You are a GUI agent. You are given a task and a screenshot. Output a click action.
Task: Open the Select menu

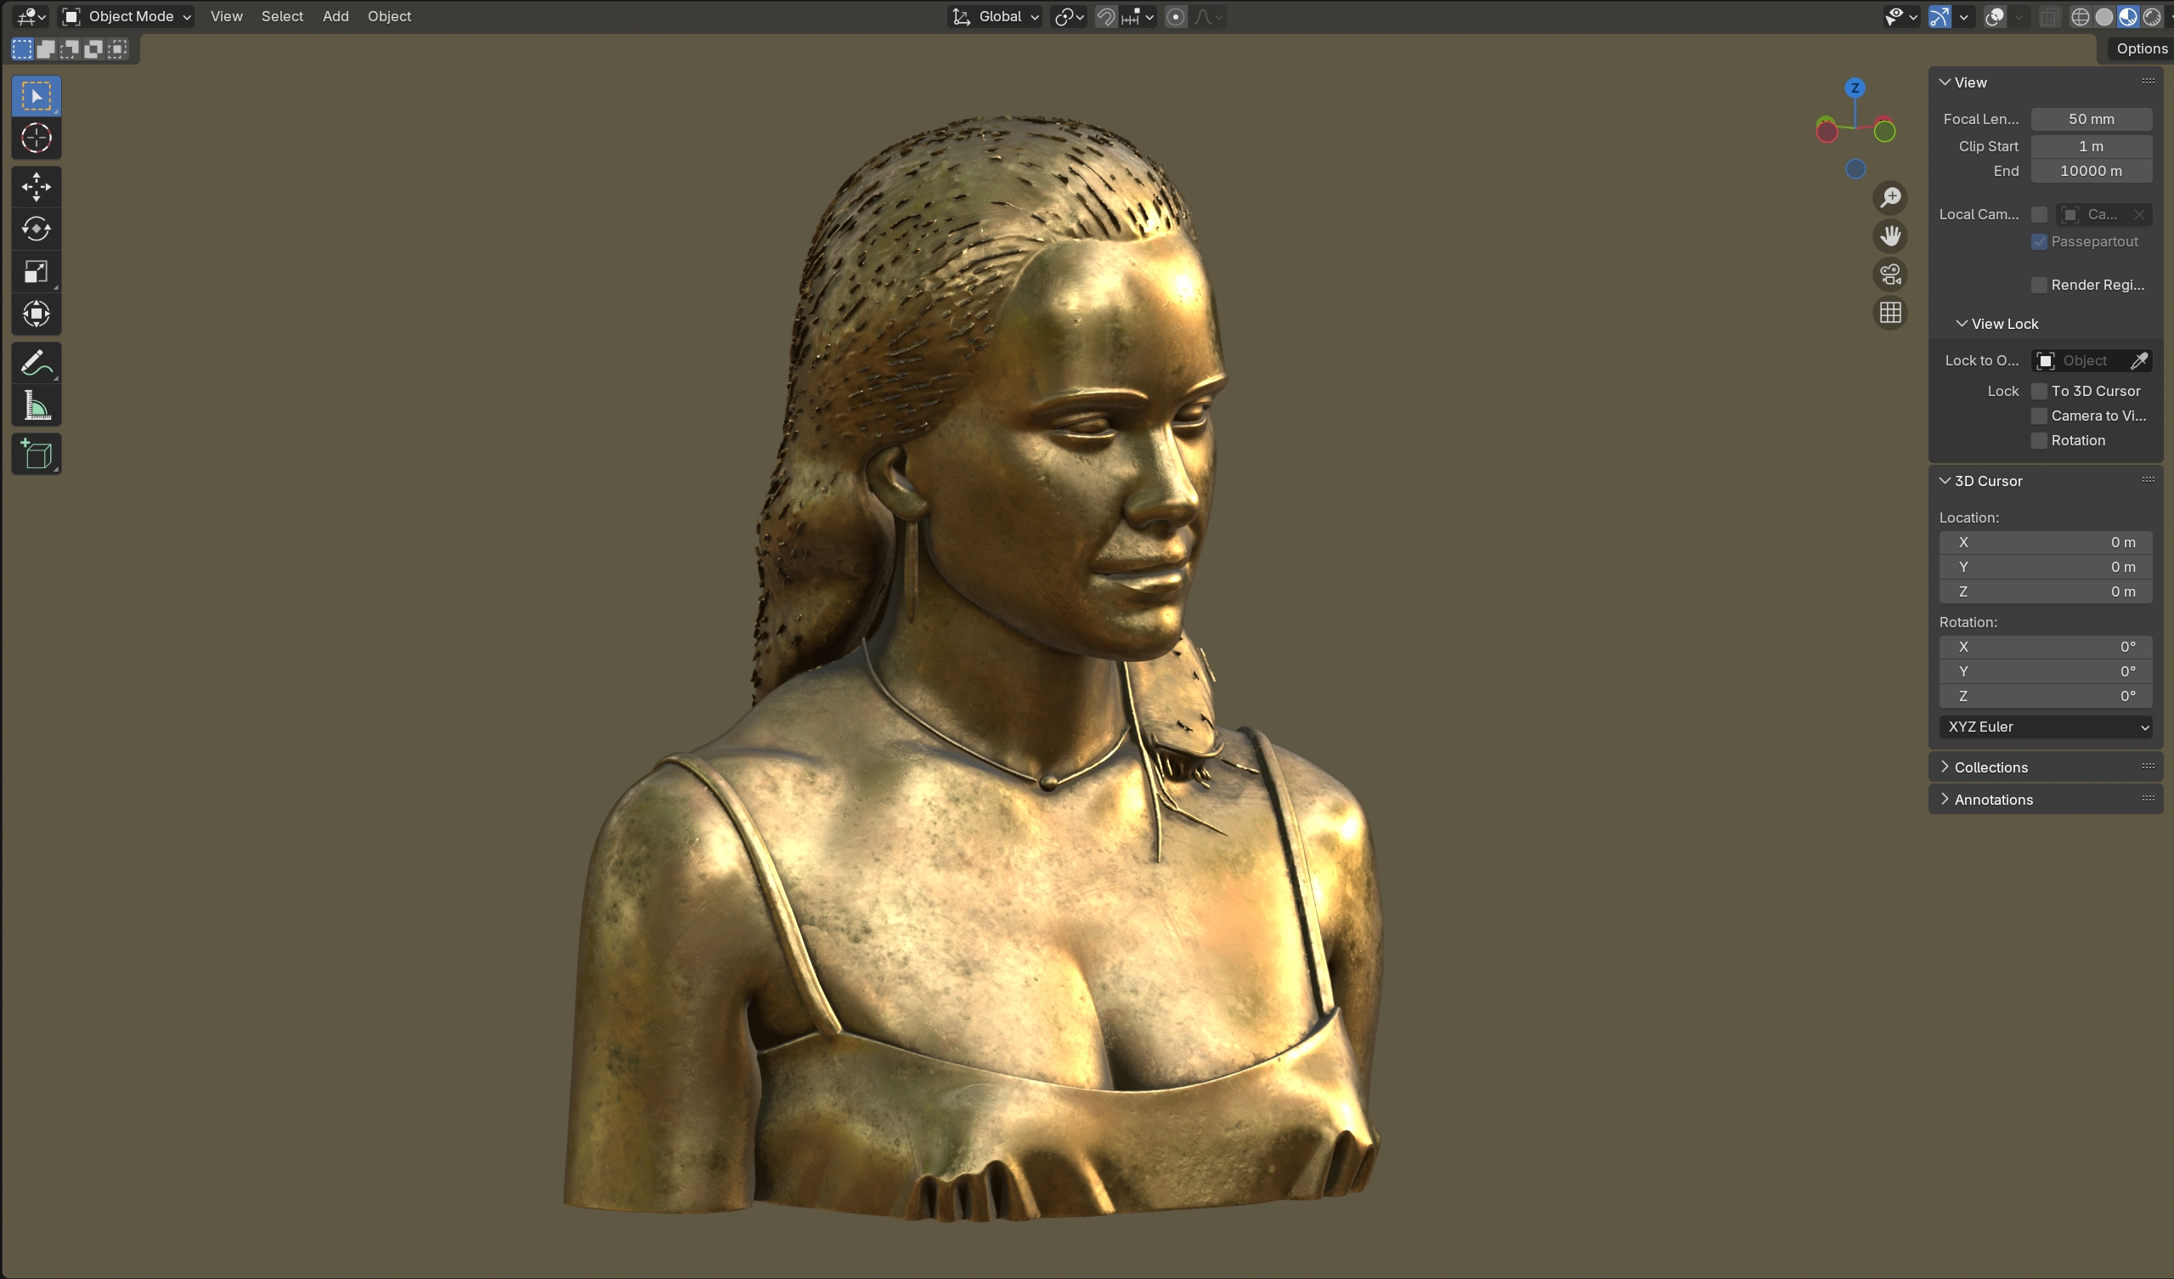tap(282, 16)
